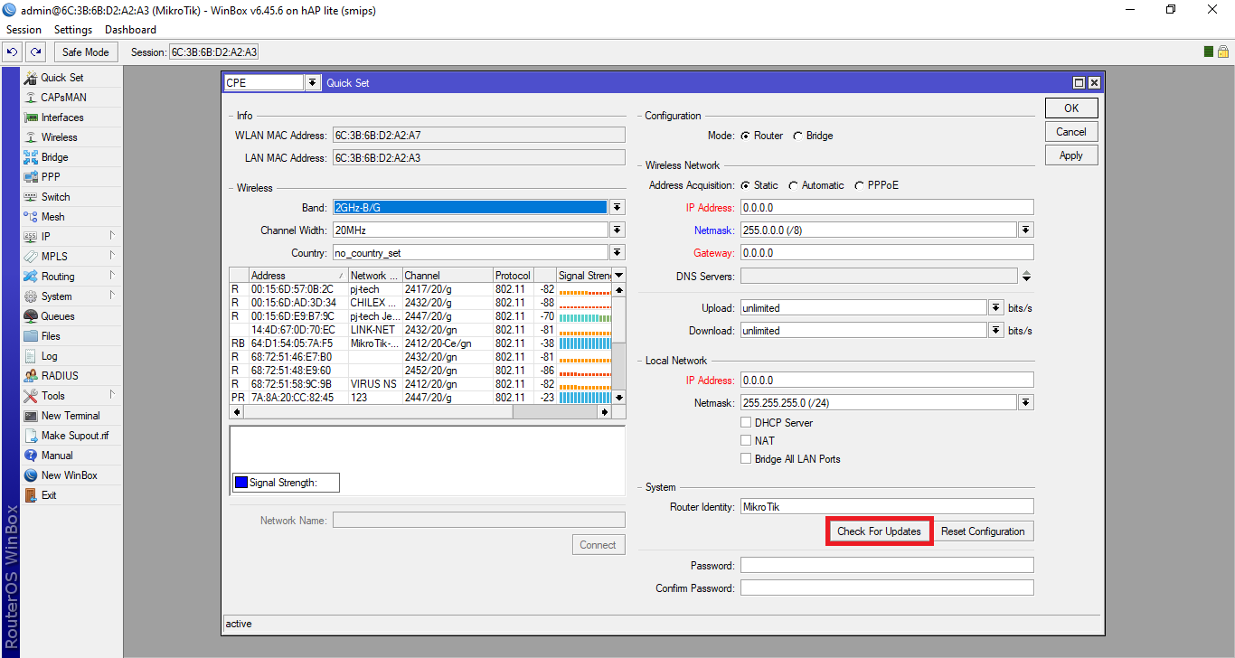Viewport: 1235px width, 658px height.
Task: Enable the DHCP Server checkbox
Action: point(746,423)
